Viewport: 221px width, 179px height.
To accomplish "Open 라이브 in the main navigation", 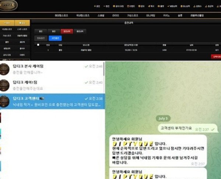I will [116, 15].
